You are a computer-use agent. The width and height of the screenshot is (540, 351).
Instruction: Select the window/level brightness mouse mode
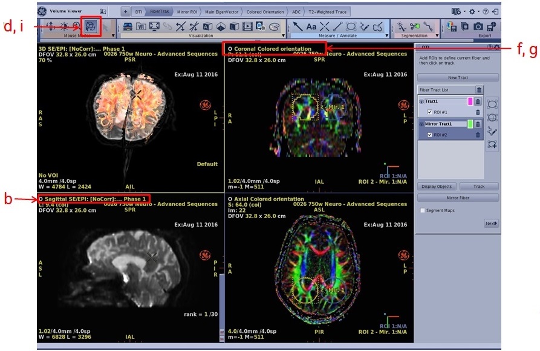pos(63,27)
